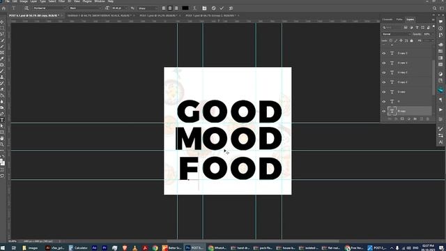Viewport: 446px width, 251px height.
Task: Open the Image menu
Action: 24,1
